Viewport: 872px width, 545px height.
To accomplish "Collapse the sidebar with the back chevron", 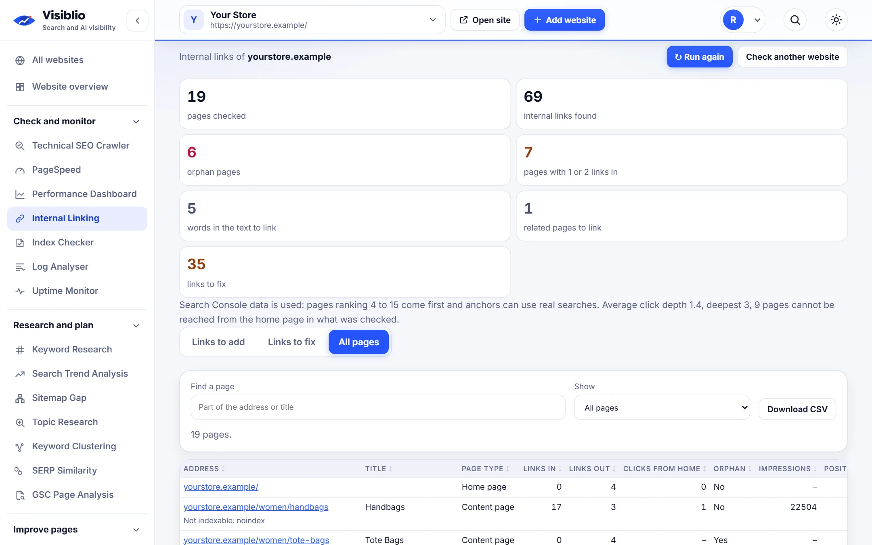I will point(137,21).
